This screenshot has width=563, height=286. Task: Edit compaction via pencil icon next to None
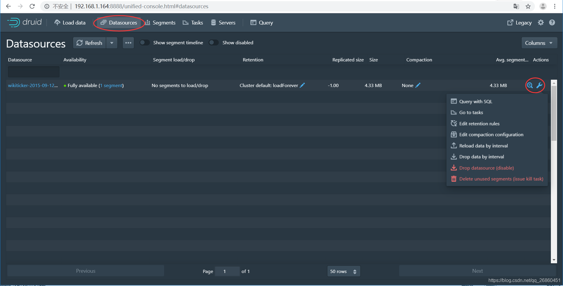click(418, 85)
